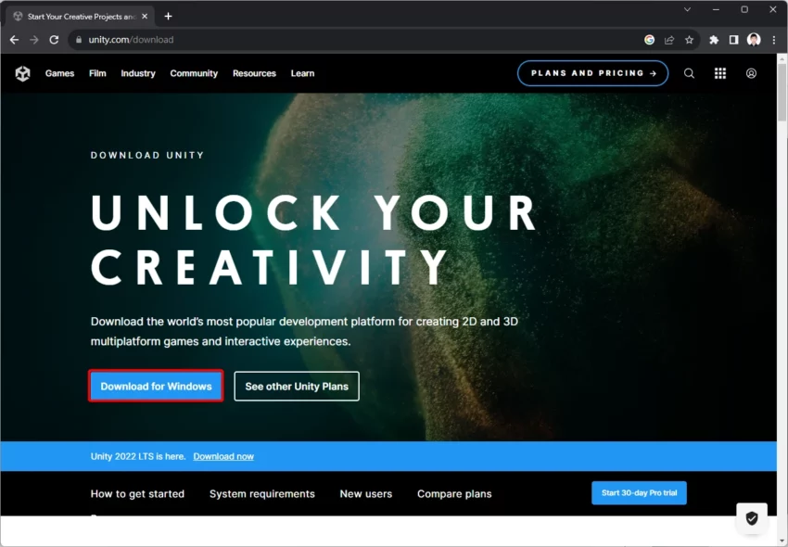Open the Resources navigation menu
This screenshot has width=788, height=547.
click(254, 73)
